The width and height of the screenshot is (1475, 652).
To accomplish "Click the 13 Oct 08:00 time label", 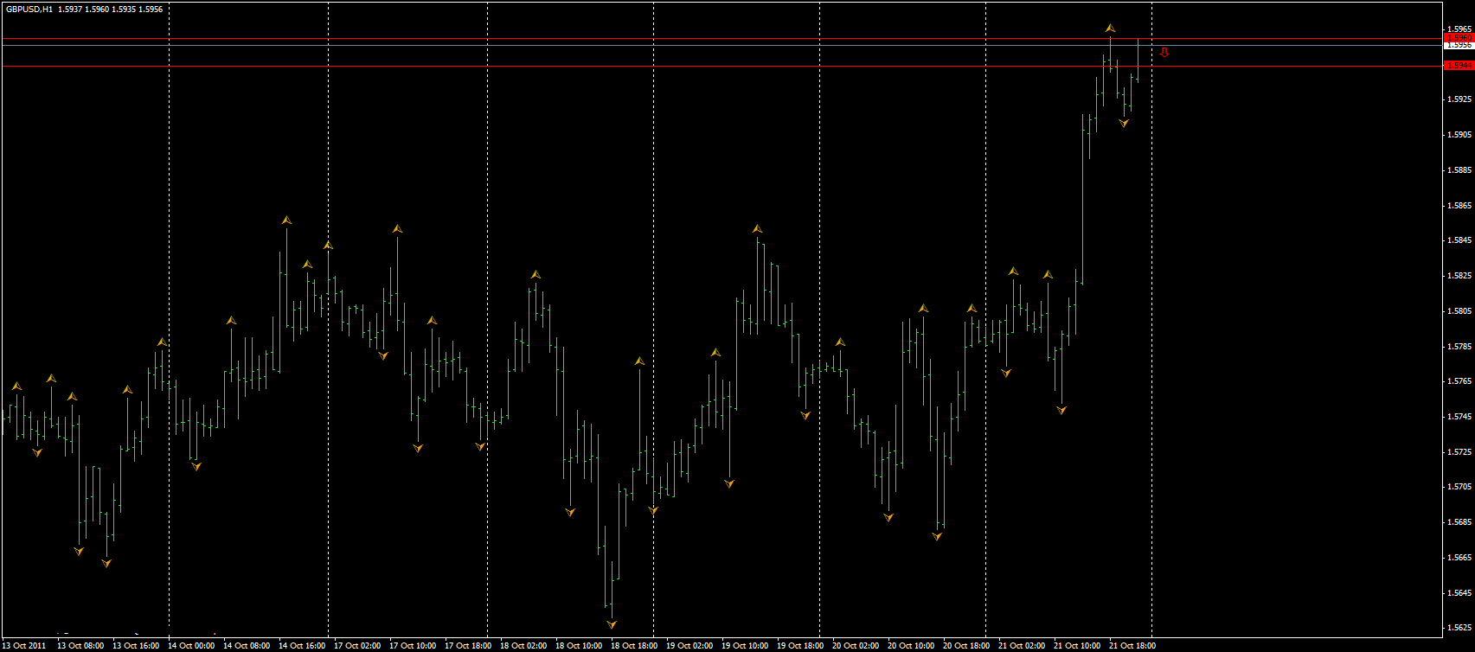I will (80, 645).
